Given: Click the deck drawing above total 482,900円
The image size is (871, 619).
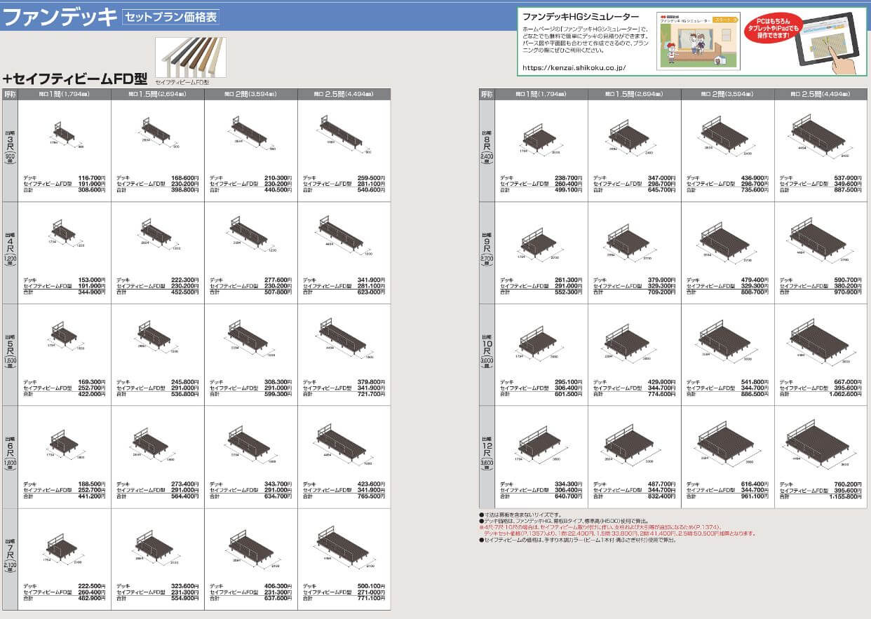Looking at the screenshot, I should pyautogui.click(x=65, y=547).
